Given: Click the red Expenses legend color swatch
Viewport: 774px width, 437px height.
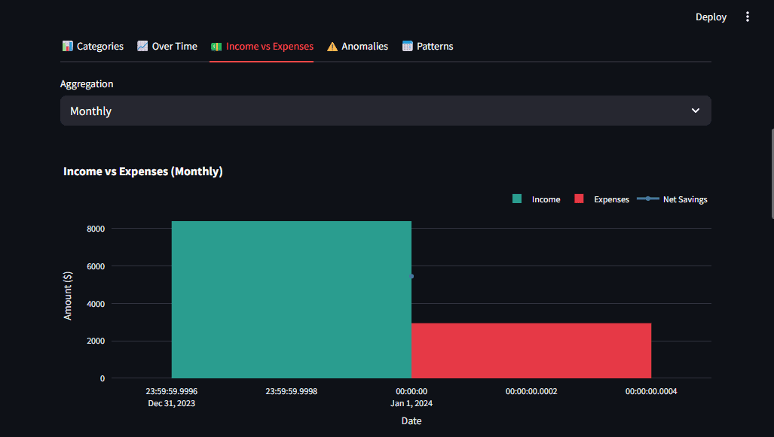Looking at the screenshot, I should 579,199.
